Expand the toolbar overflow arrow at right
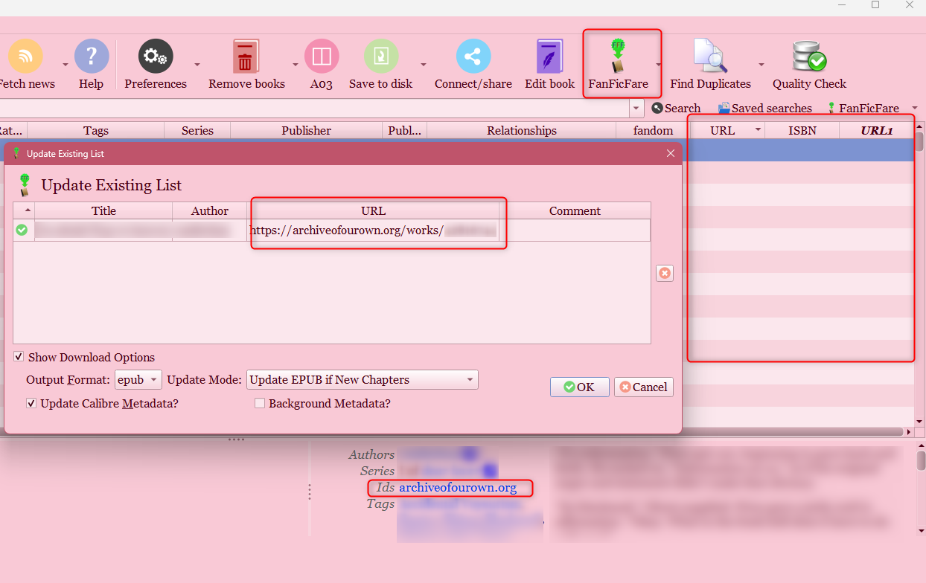The image size is (926, 583). (915, 109)
